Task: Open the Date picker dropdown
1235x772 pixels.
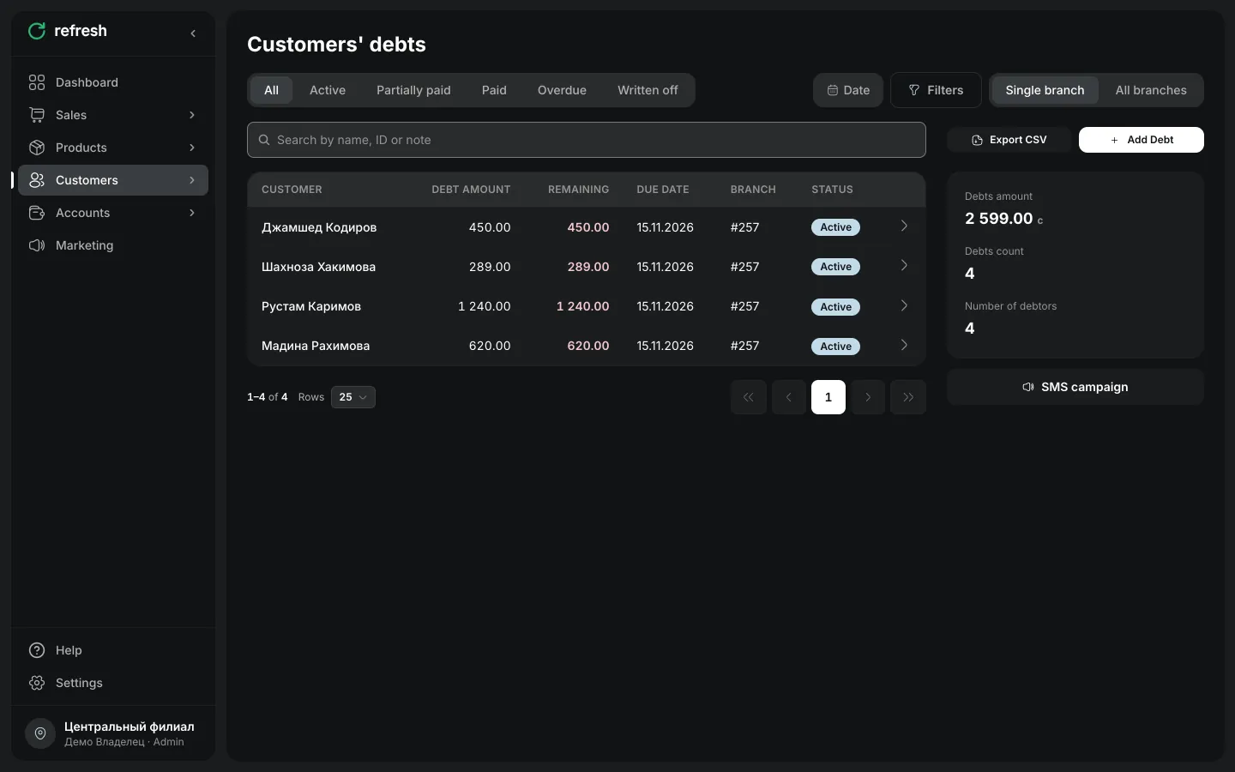Action: tap(848, 90)
